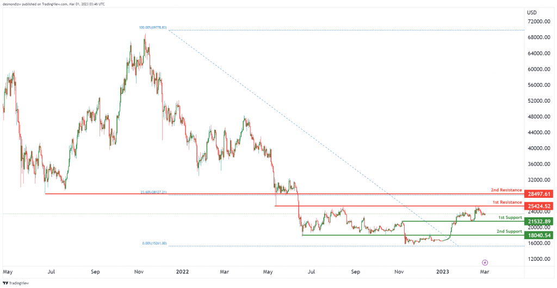Click the 23.60% Fibonacci level label
The image size is (557, 288).
pyautogui.click(x=153, y=192)
